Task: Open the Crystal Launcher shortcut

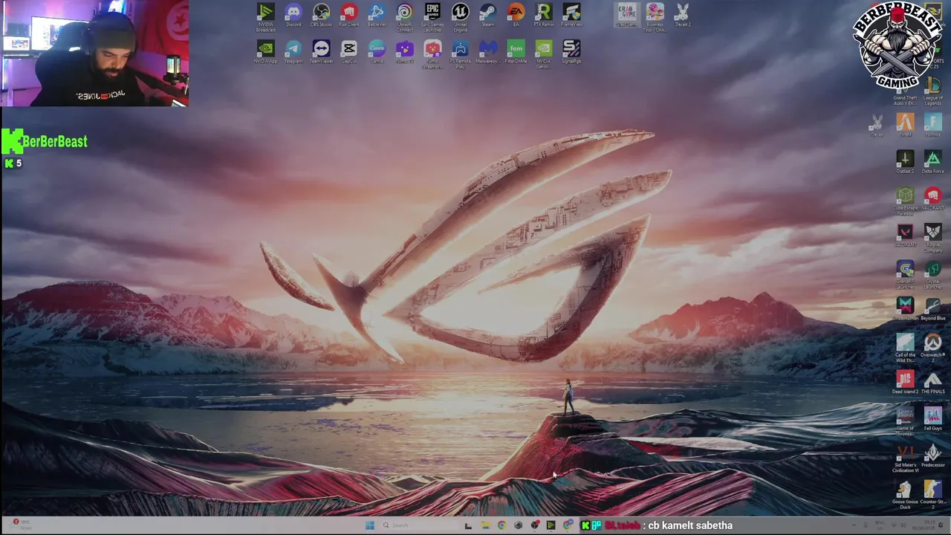Action: [x=933, y=274]
